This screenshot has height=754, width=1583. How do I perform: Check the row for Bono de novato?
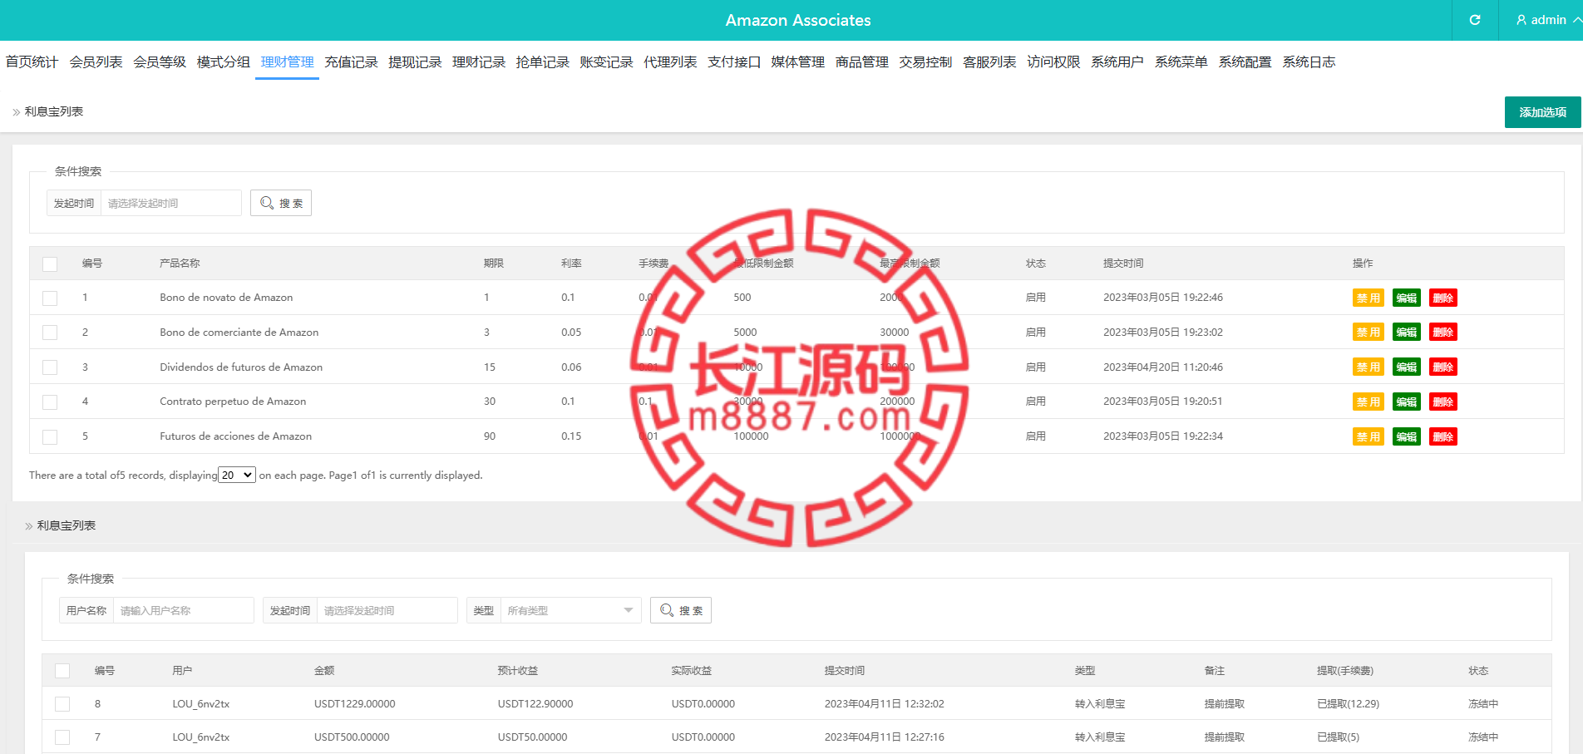pyautogui.click(x=50, y=298)
